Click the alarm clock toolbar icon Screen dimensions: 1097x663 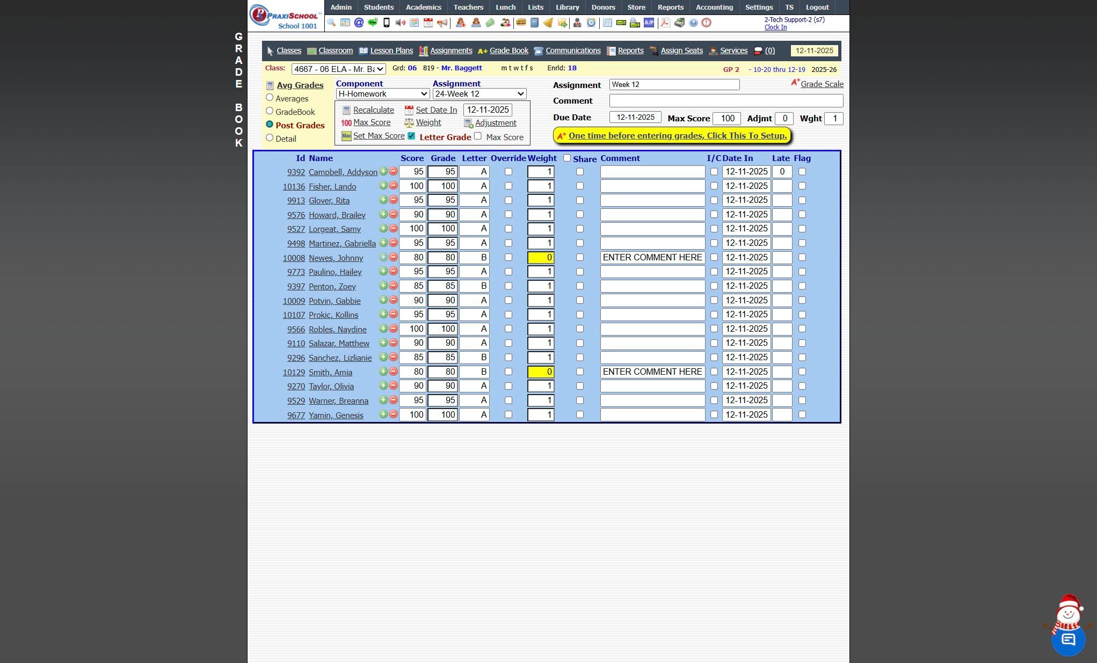tap(591, 23)
